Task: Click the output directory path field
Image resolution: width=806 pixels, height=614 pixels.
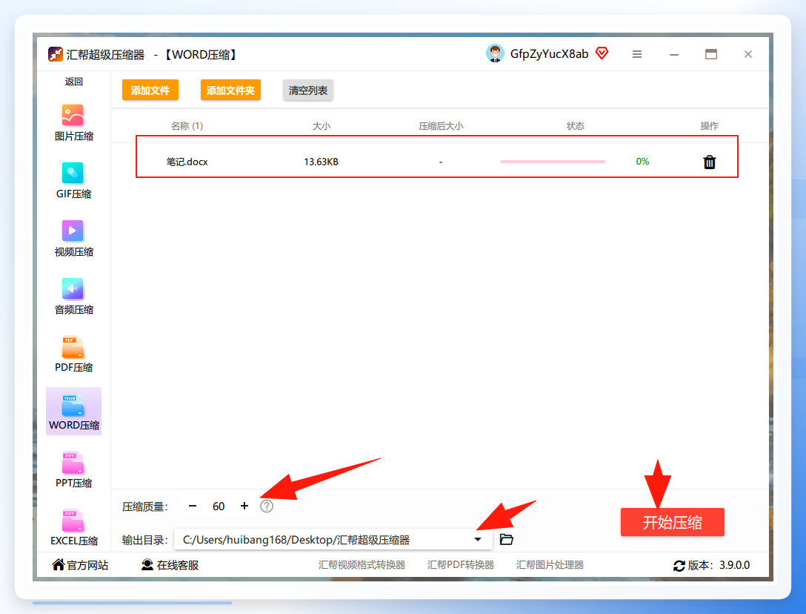Action: pyautogui.click(x=333, y=539)
